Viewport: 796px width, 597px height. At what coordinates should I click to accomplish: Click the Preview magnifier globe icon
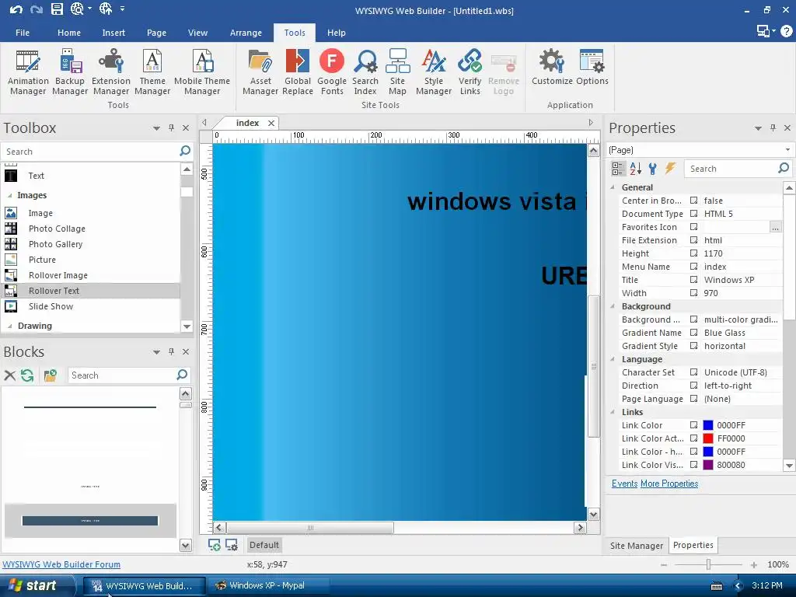click(x=77, y=9)
